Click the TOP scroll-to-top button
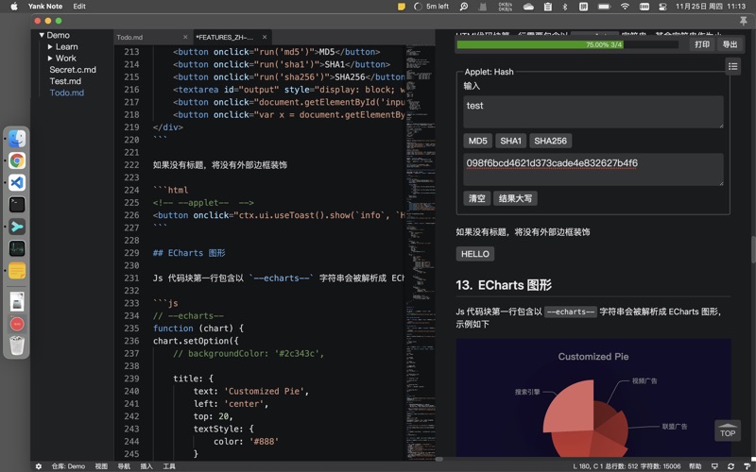 (x=728, y=431)
